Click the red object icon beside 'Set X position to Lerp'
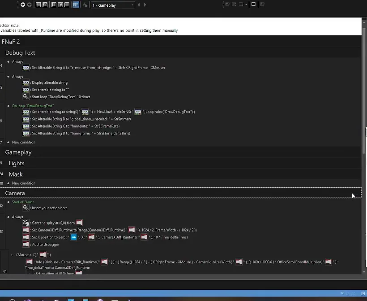 (26, 237)
